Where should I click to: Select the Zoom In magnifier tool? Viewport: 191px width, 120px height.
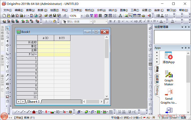[x=7, y=32]
